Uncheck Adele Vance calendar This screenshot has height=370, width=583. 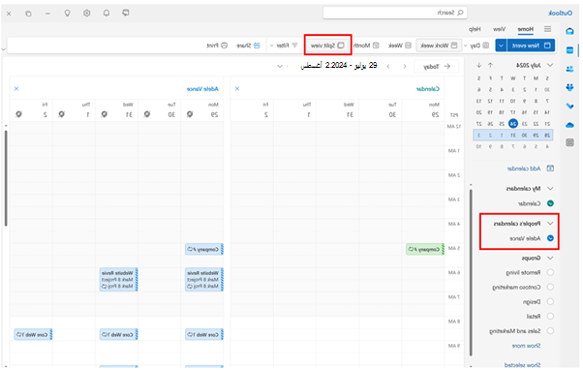550,238
